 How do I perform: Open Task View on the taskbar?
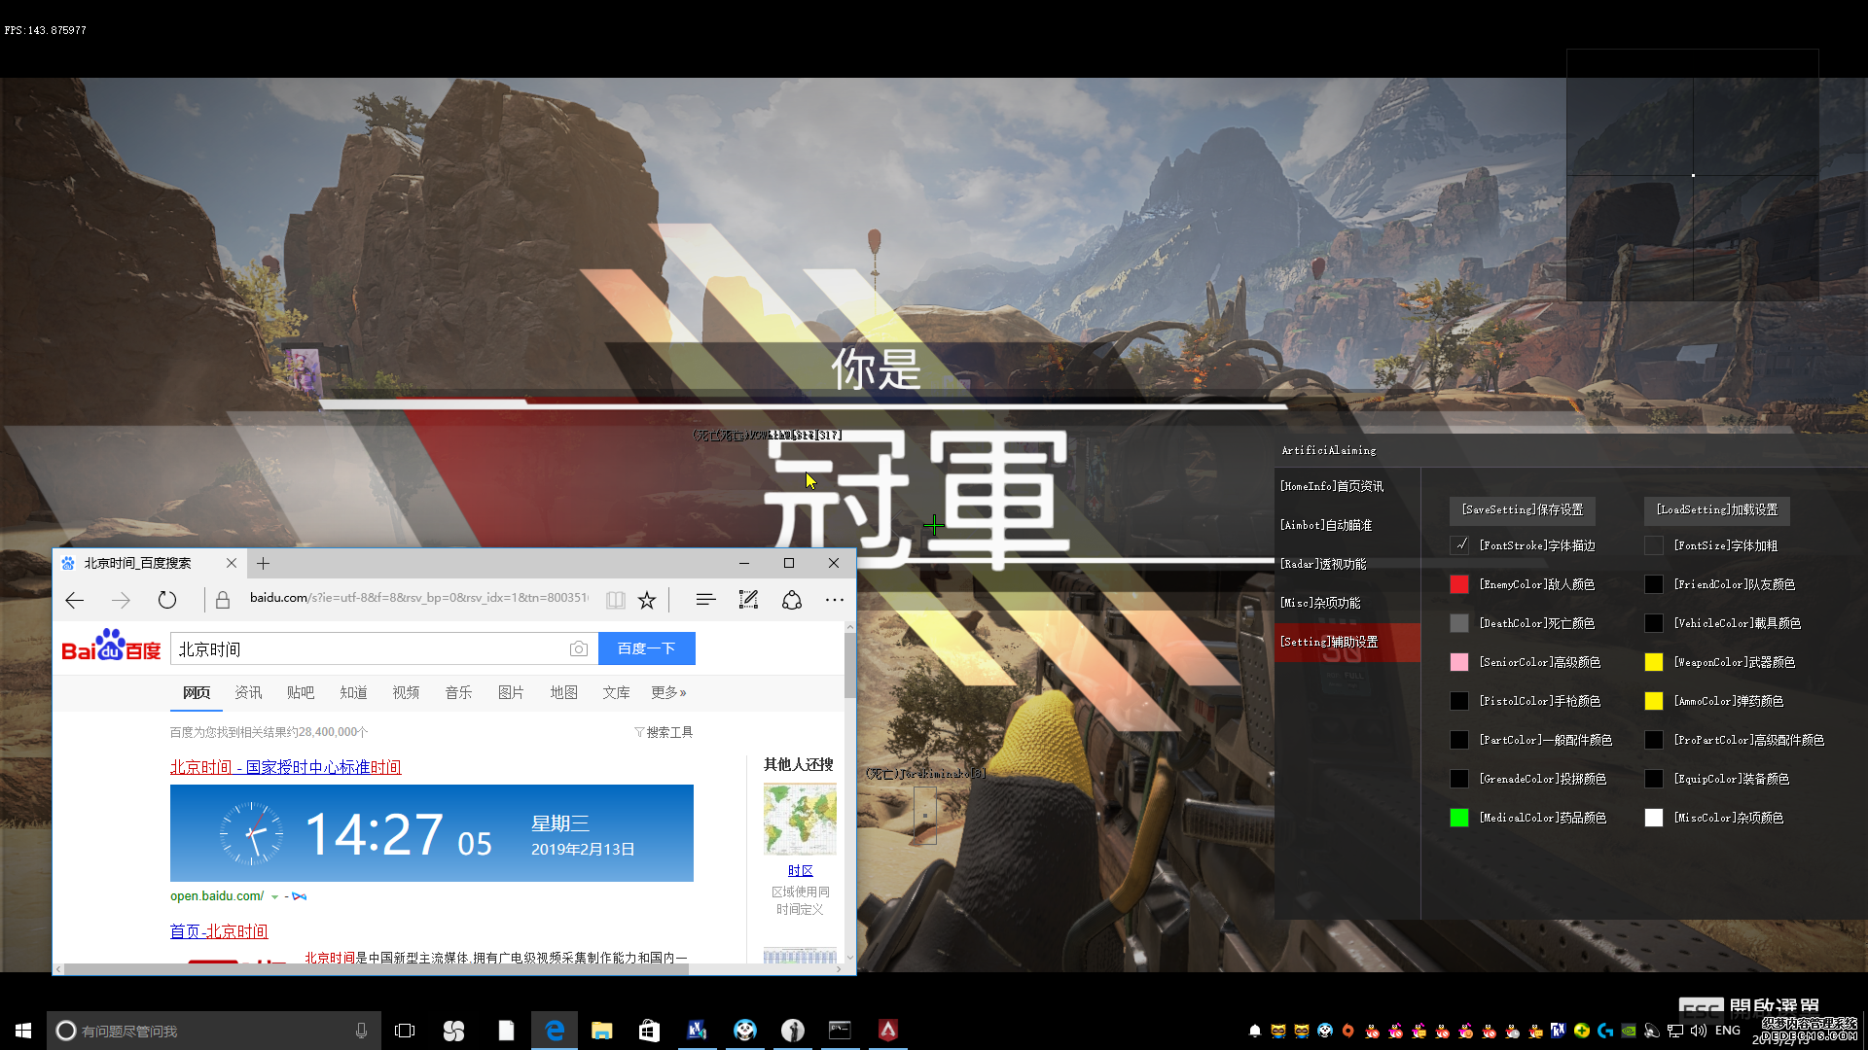coord(405,1031)
